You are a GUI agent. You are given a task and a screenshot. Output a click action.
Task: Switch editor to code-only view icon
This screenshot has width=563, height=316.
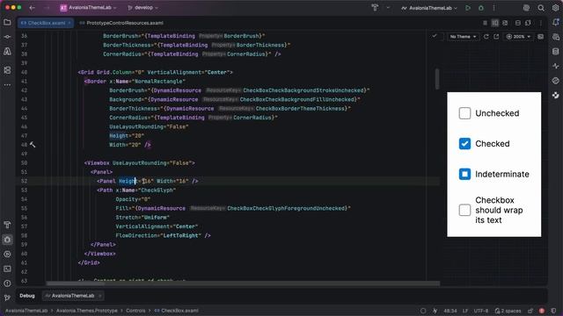pos(485,23)
